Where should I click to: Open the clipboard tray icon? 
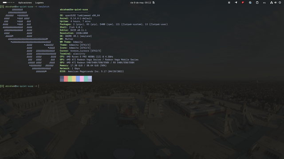[x=257, y=3]
